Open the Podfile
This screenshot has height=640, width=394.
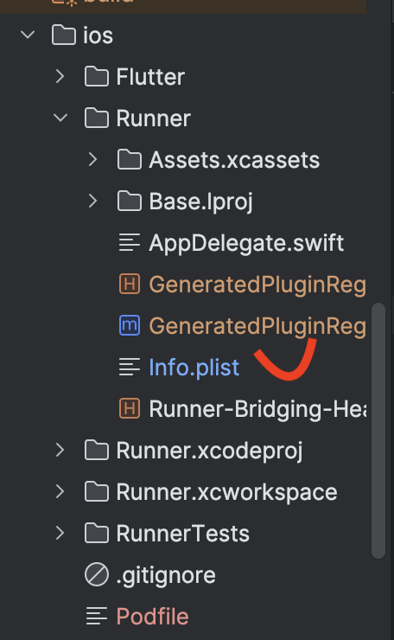coord(152,616)
